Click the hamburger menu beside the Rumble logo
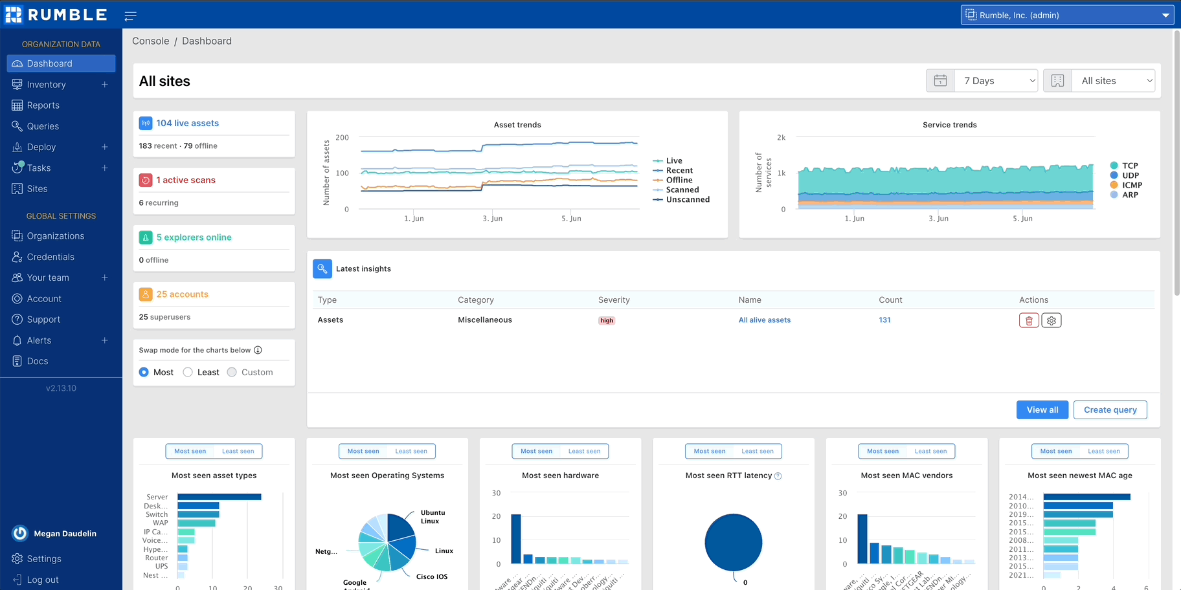Viewport: 1181px width, 590px height. click(130, 16)
